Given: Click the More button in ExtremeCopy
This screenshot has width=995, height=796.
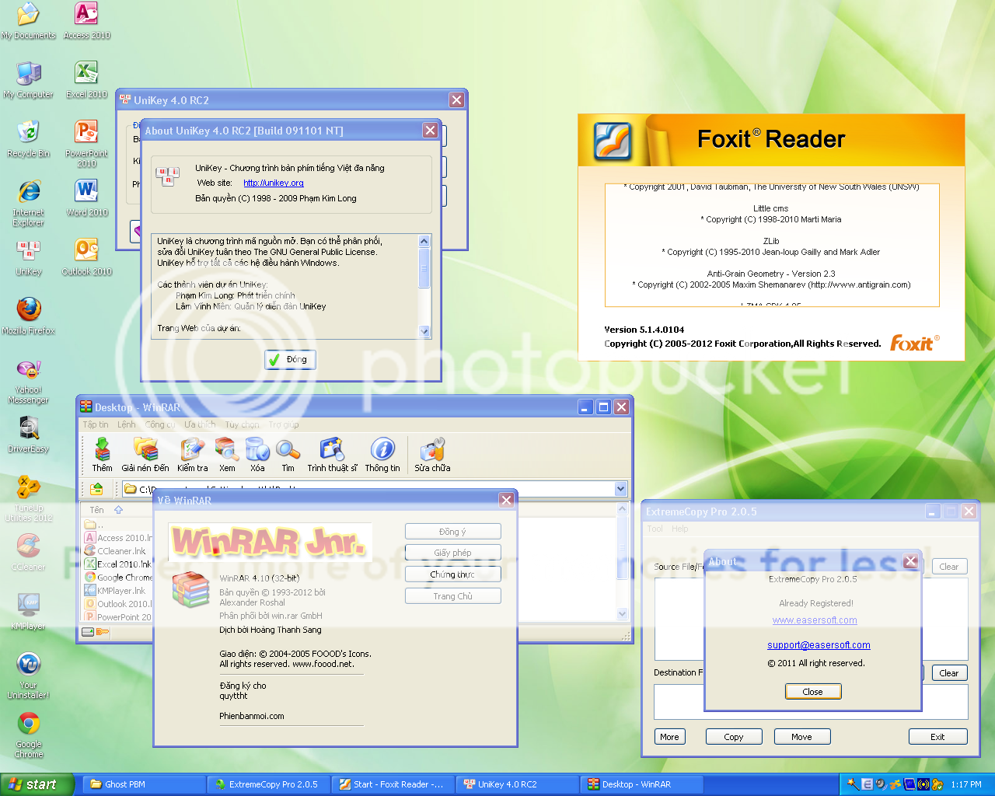Looking at the screenshot, I should click(669, 737).
